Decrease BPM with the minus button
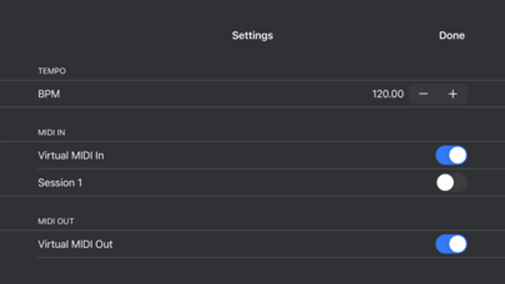The height and width of the screenshot is (284, 505). (x=423, y=94)
